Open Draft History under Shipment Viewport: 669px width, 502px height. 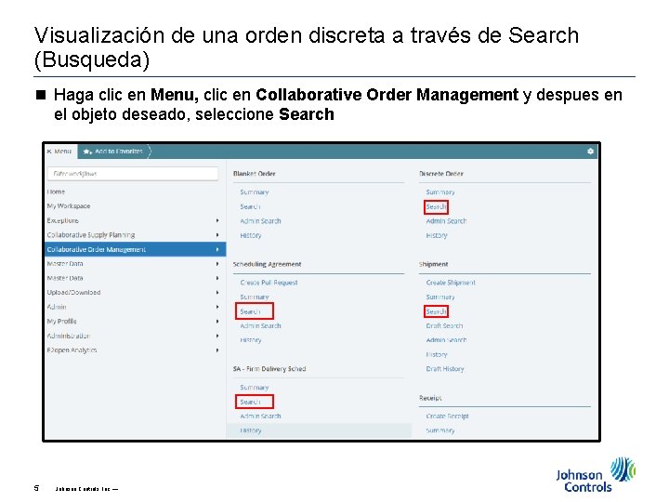tap(445, 369)
